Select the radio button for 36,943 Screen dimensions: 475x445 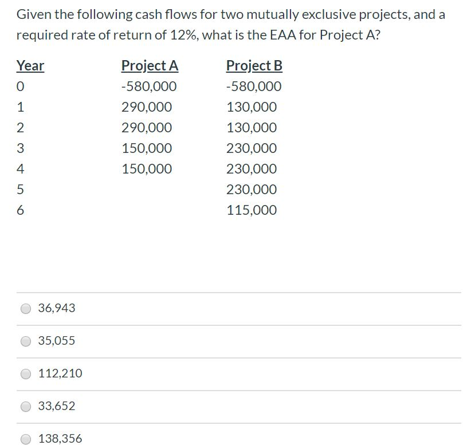click(x=26, y=308)
